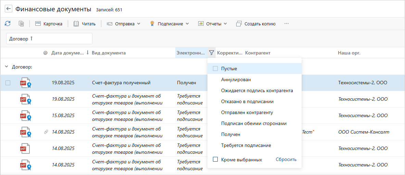Open the Отправка dropdown menu
The width and height of the screenshot is (405, 175).
pyautogui.click(x=123, y=24)
